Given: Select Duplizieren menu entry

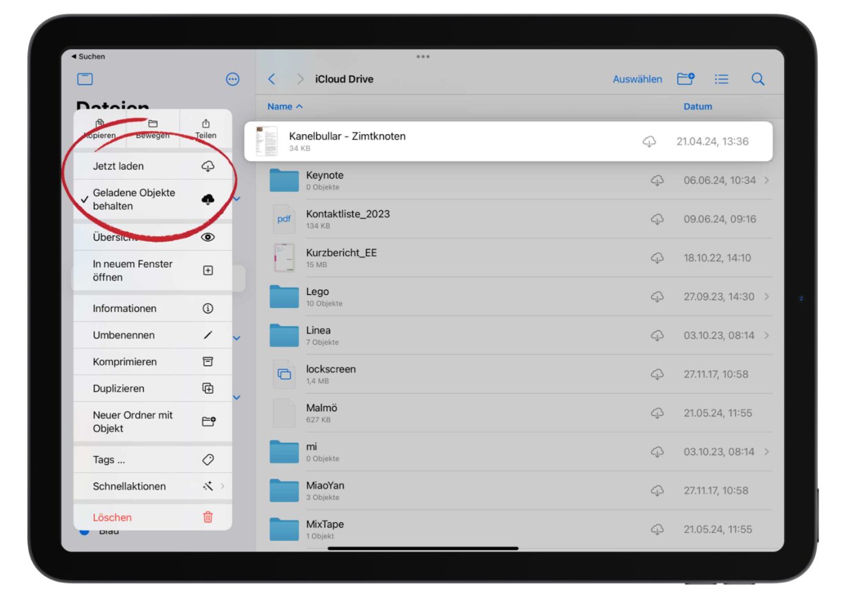Looking at the screenshot, I should tap(153, 388).
